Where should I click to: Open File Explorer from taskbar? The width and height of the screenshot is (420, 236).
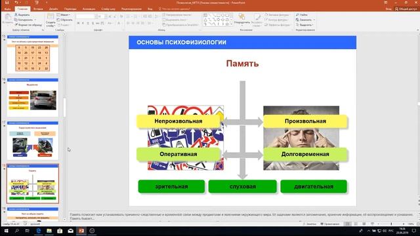point(49,231)
